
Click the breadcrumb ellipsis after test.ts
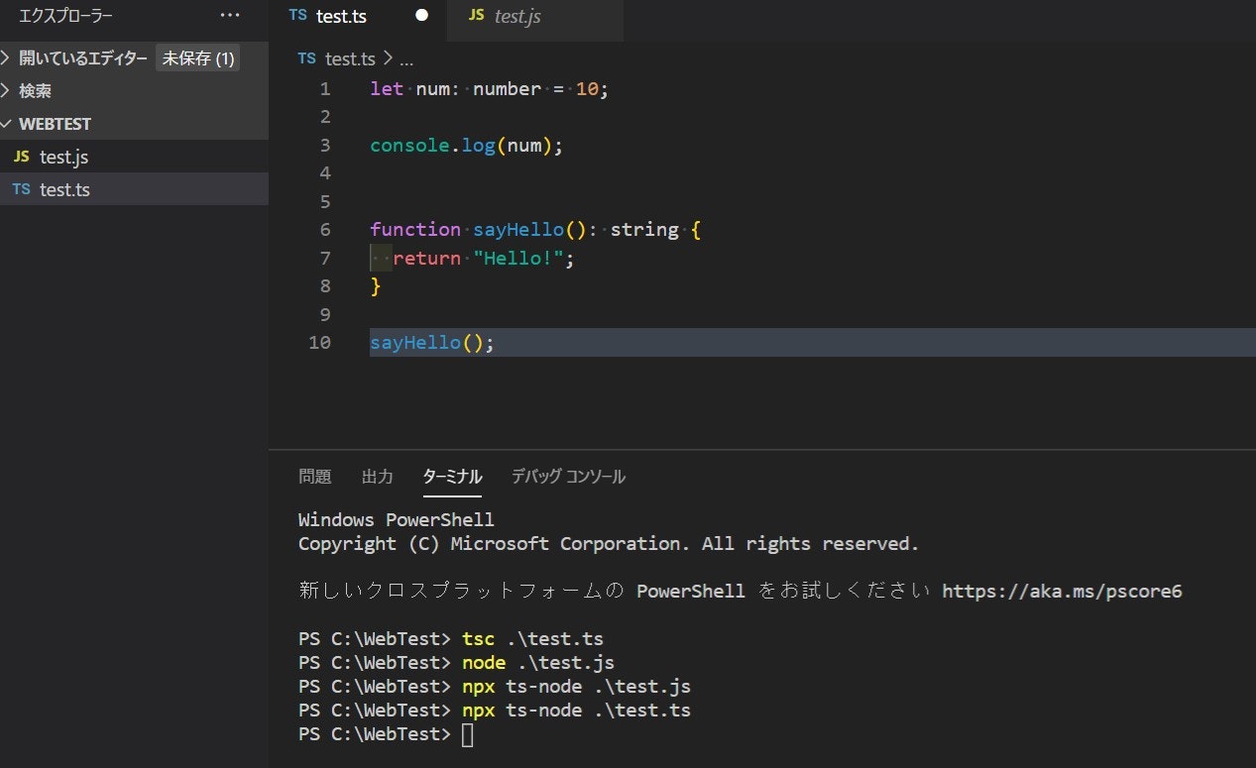405,59
